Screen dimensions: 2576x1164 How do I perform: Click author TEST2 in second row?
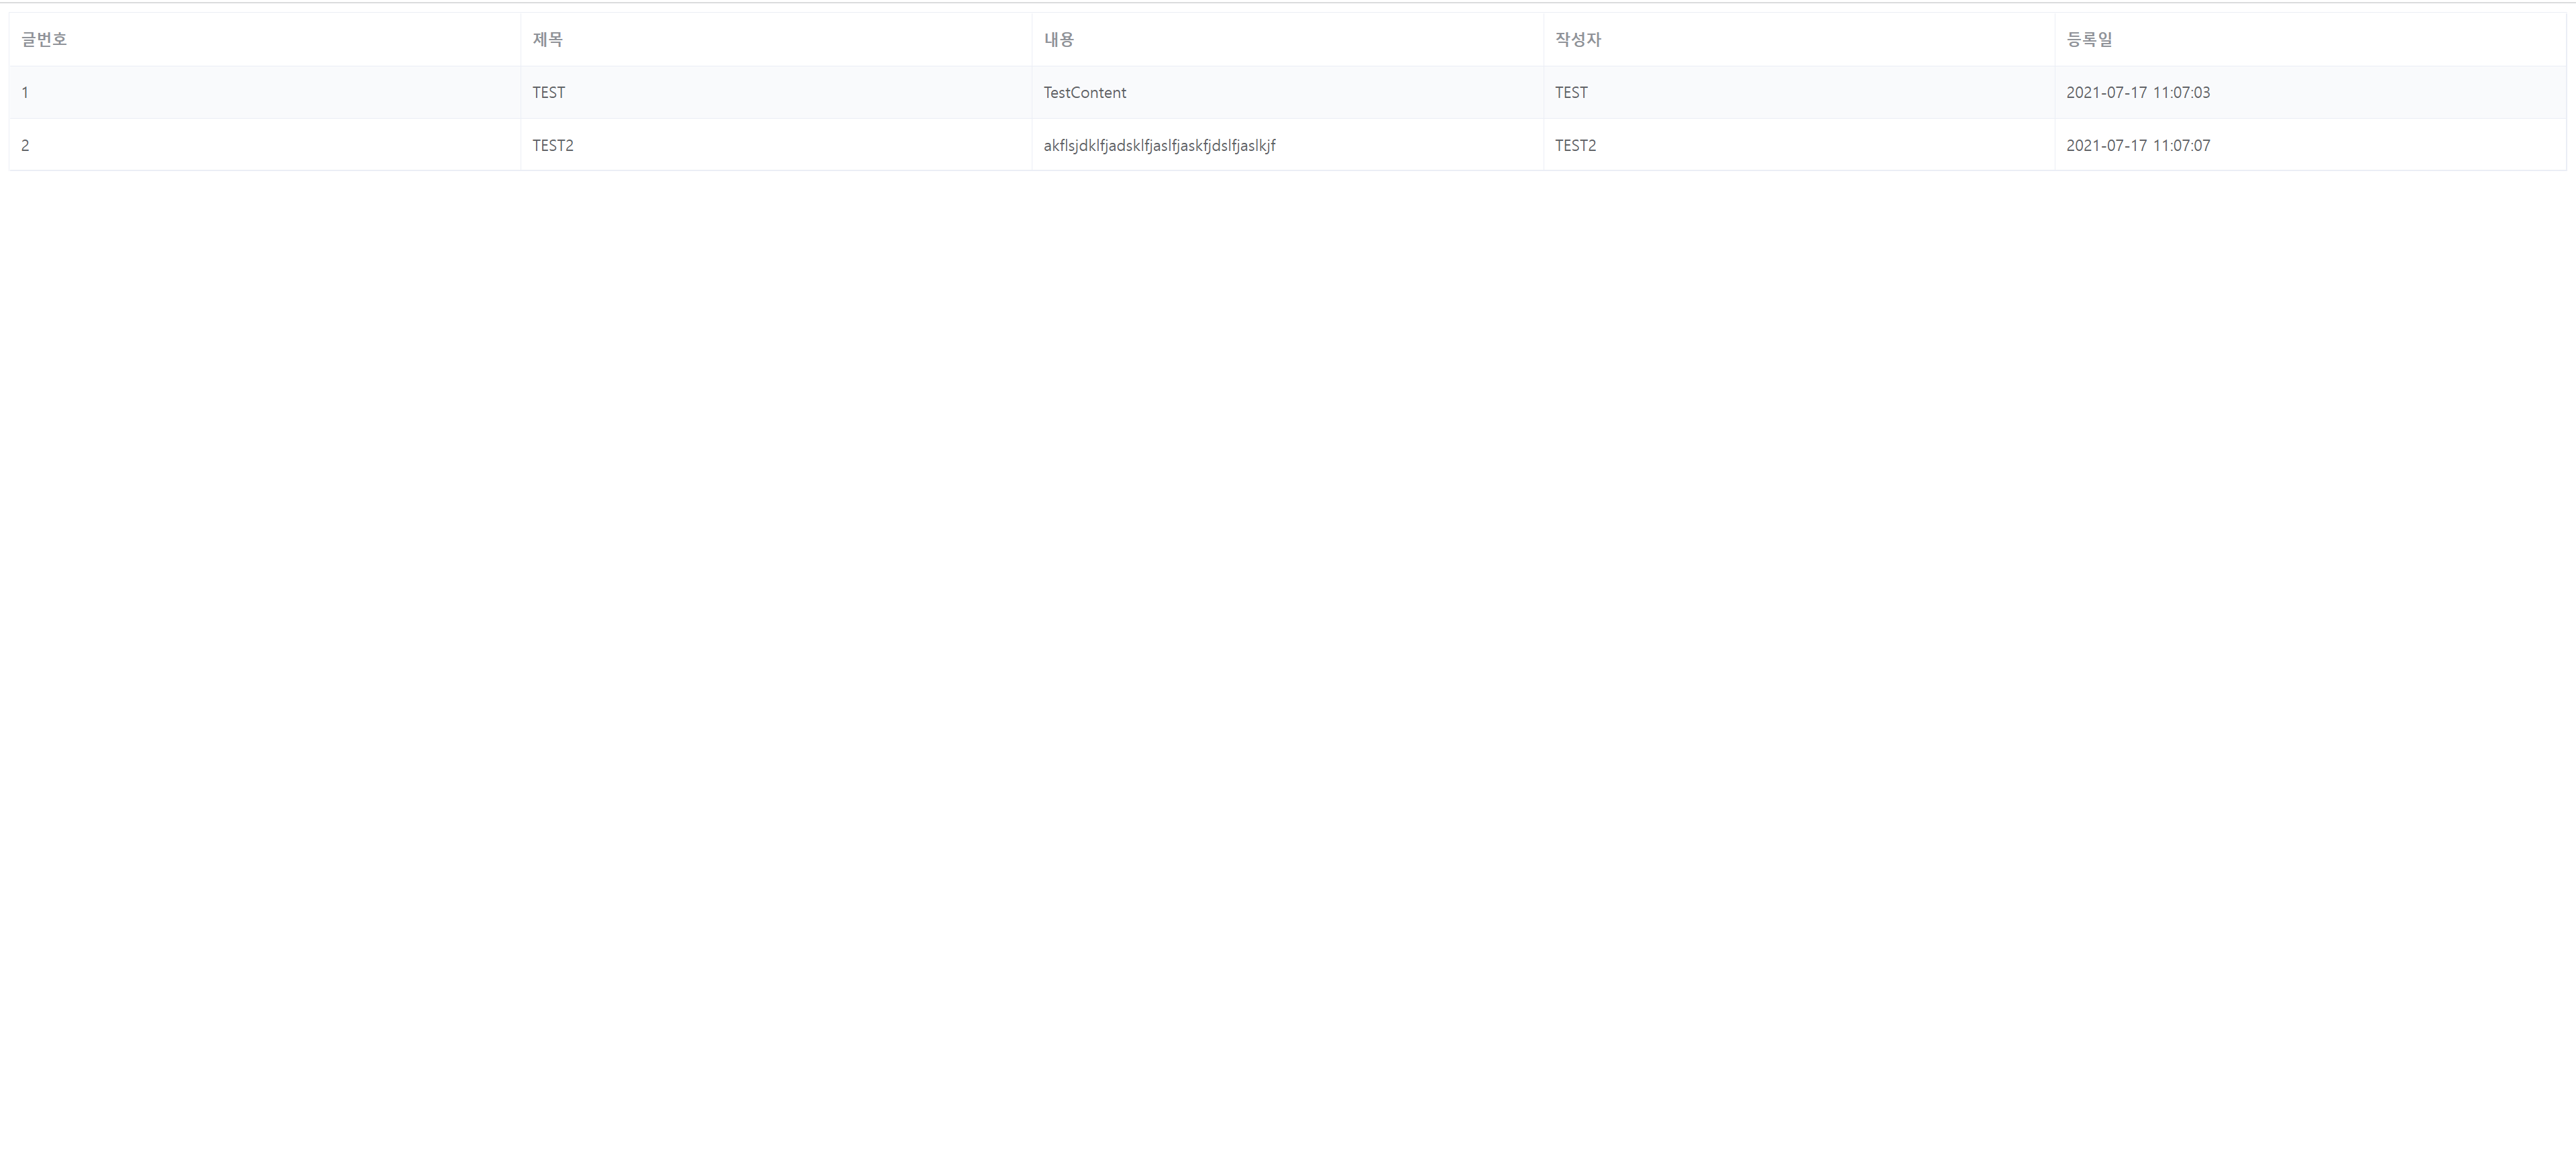1575,146
